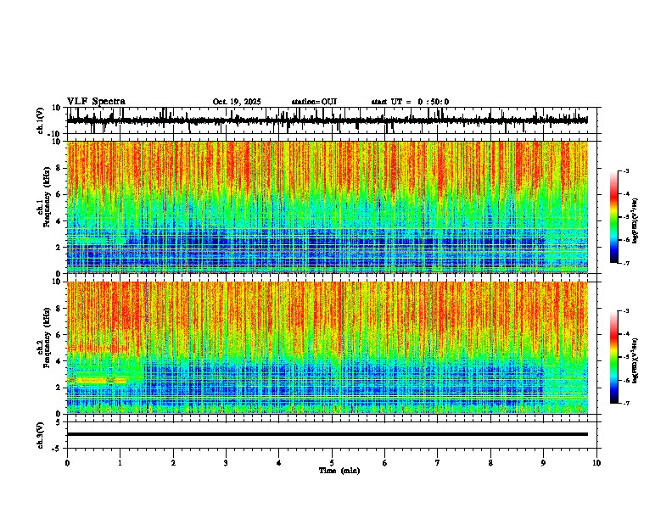Click the ch.2 spectrogram color bar
The height and width of the screenshot is (519, 672).
[x=614, y=357]
